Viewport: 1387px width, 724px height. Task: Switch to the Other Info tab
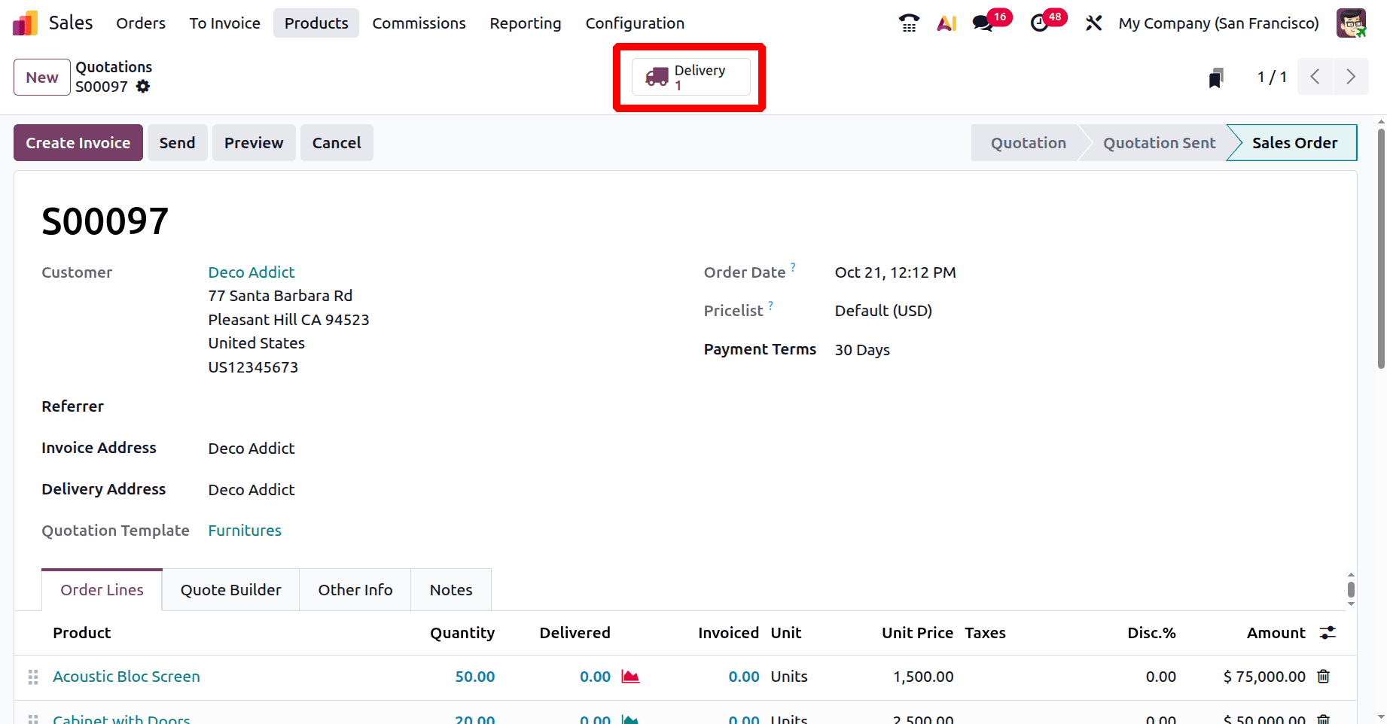(x=355, y=590)
